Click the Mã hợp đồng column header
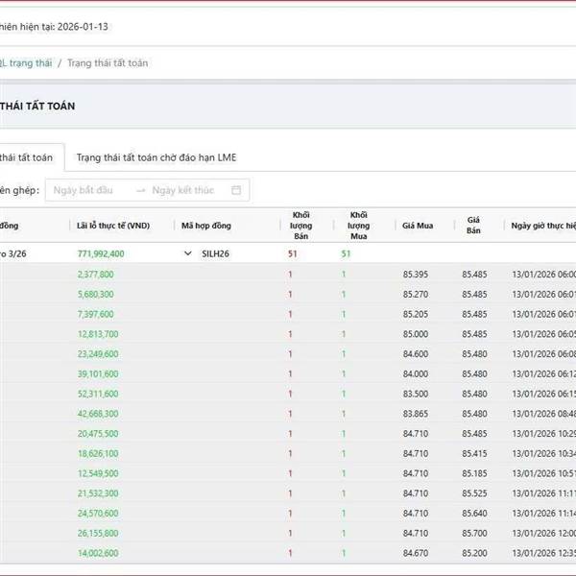Screen dimensions: 576x576 [206, 226]
